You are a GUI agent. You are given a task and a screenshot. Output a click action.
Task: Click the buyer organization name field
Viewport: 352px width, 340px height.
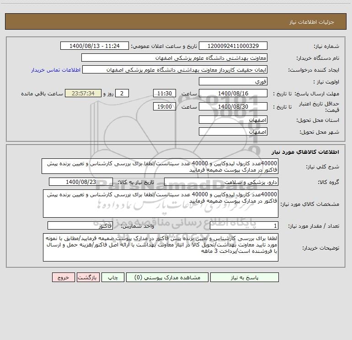tap(174, 58)
